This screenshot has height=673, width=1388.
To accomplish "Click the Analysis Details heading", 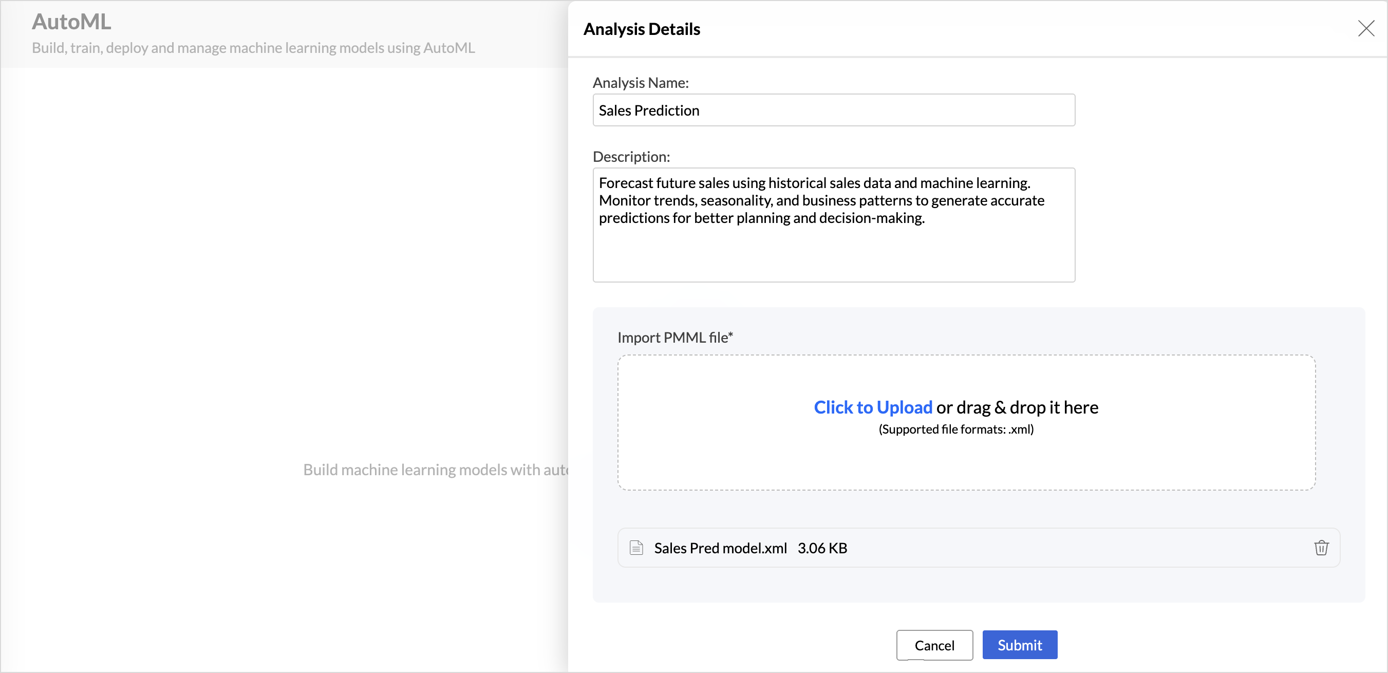I will pyautogui.click(x=641, y=29).
